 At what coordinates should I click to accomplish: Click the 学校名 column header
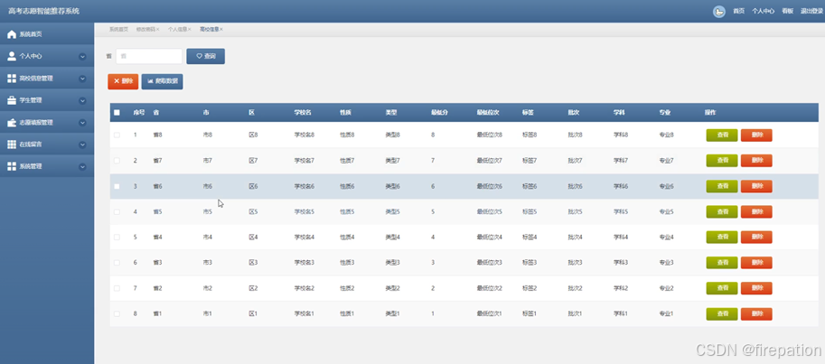coord(303,113)
